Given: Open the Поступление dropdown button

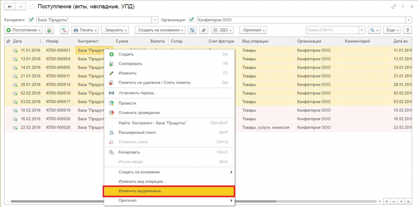Looking at the screenshot, I should 23,30.
